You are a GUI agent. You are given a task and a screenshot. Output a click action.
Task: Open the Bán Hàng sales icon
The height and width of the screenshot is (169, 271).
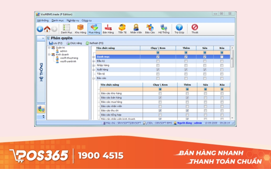point(108,29)
